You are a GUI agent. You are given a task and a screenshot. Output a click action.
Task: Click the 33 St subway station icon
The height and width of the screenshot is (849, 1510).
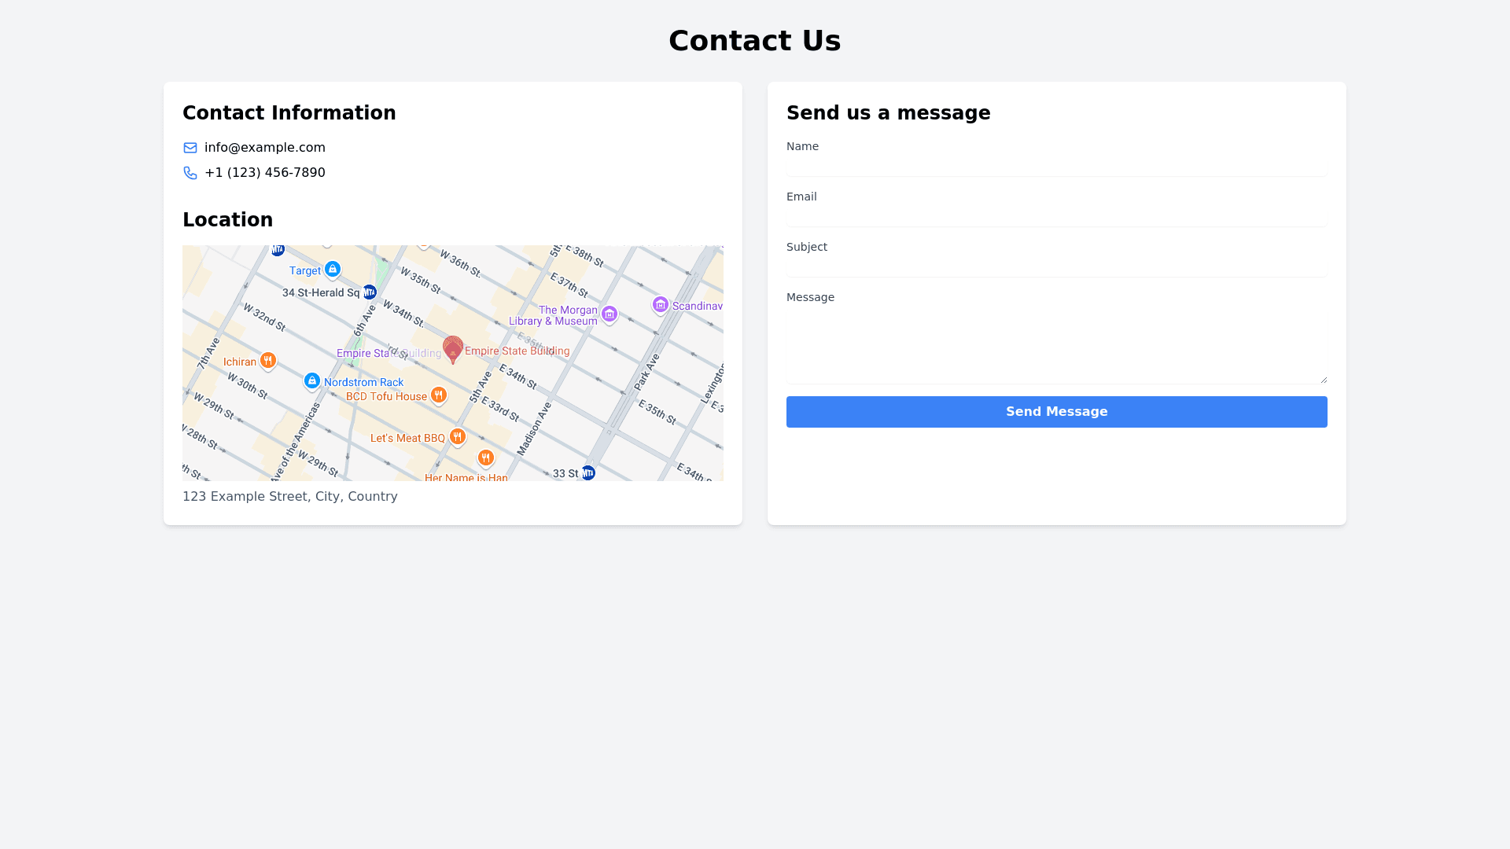(588, 472)
